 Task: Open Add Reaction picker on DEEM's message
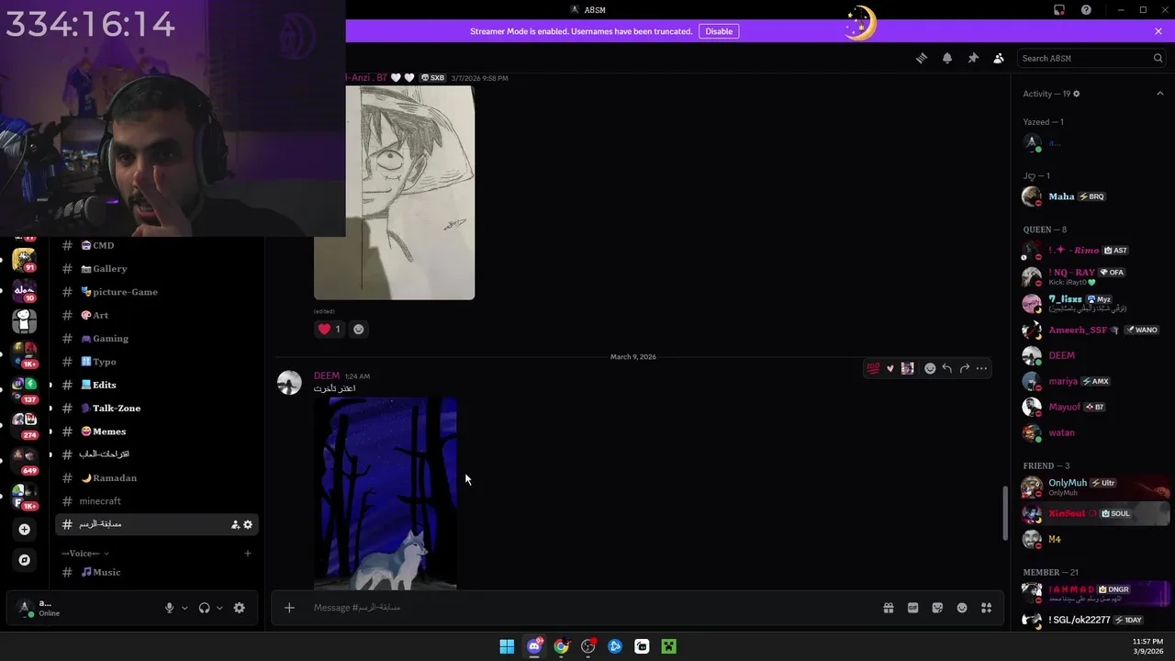click(930, 368)
